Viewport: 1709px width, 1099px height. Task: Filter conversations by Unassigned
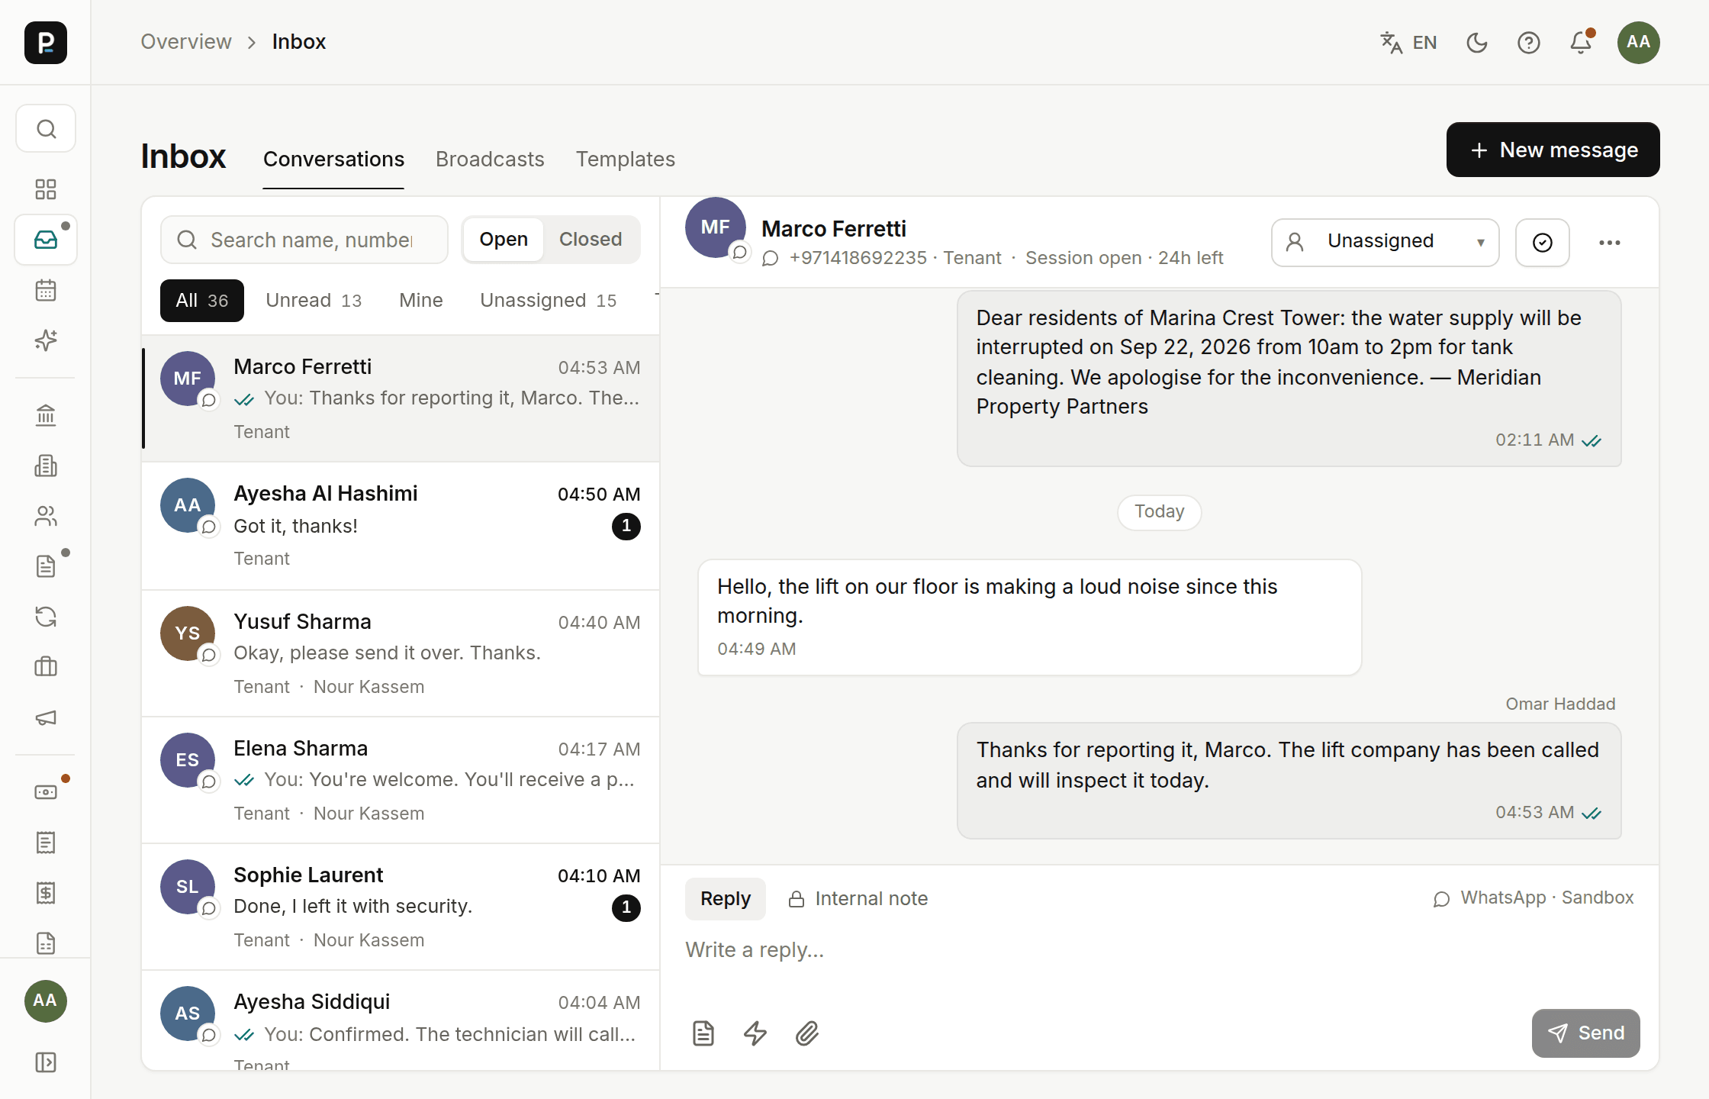click(x=548, y=301)
